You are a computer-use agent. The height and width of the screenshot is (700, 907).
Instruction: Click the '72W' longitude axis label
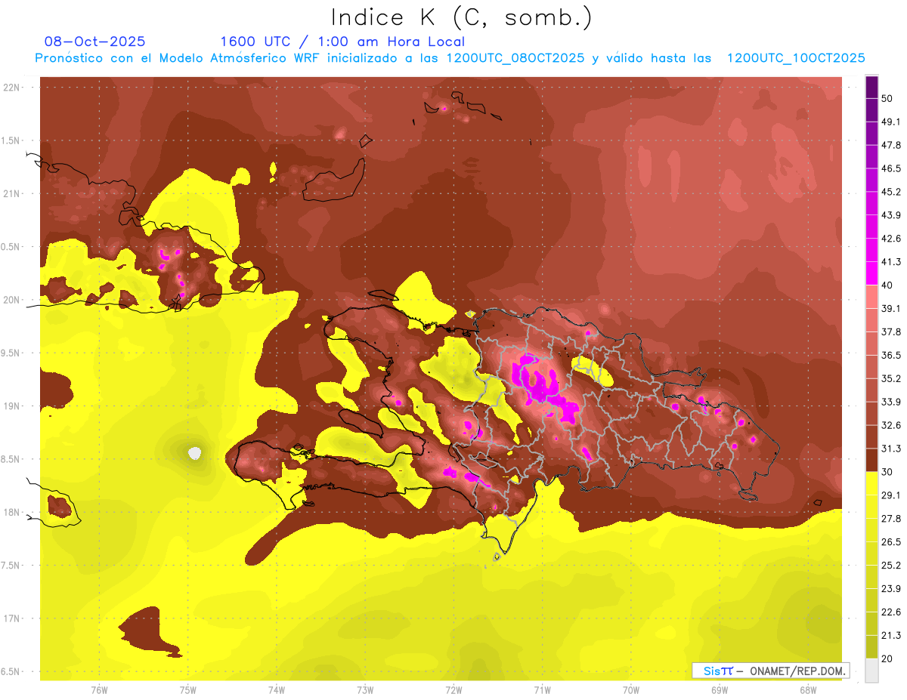click(453, 689)
